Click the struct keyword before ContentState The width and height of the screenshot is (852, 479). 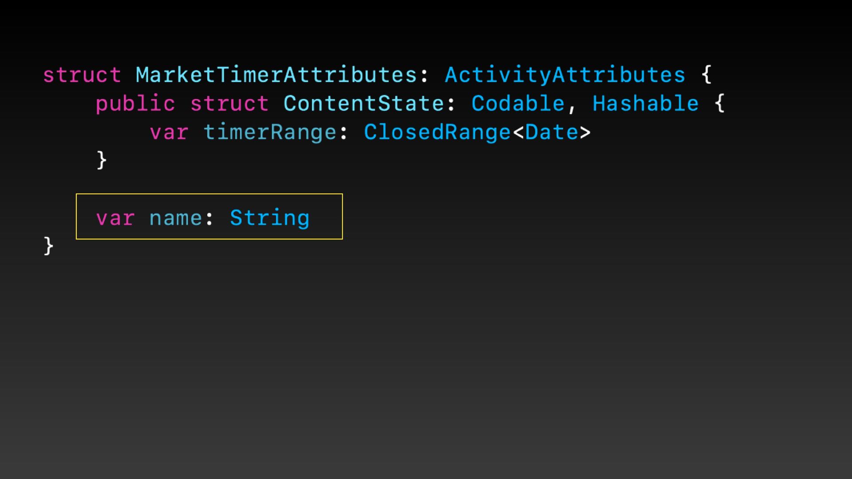229,104
